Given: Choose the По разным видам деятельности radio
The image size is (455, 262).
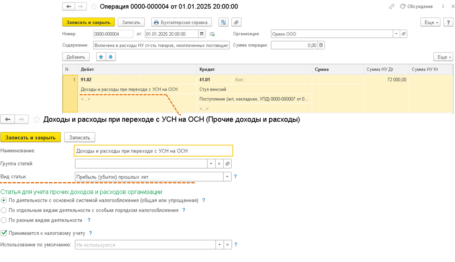Looking at the screenshot, I should point(4,220).
